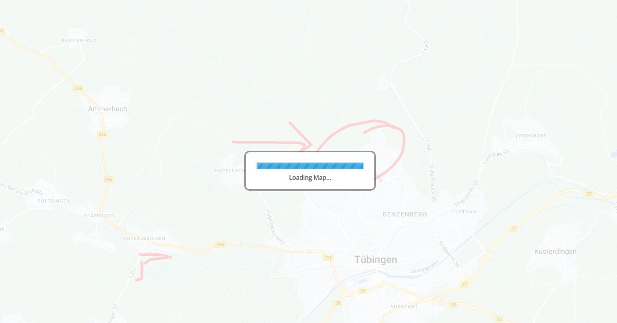617x323 pixels.
Task: Click the 296 road shield beside the Tübingen label
Action: click(x=329, y=258)
